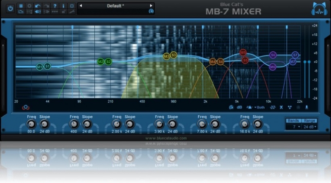Toggle the padlock lock icon

tap(63, 12)
